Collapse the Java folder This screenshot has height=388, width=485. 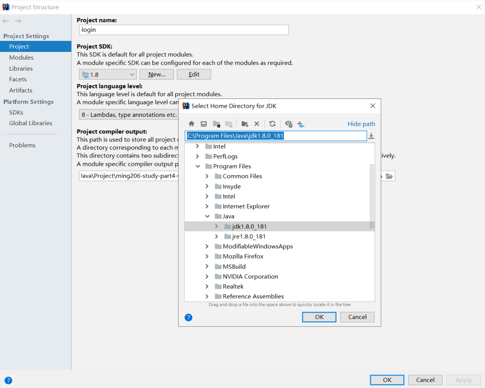click(207, 216)
